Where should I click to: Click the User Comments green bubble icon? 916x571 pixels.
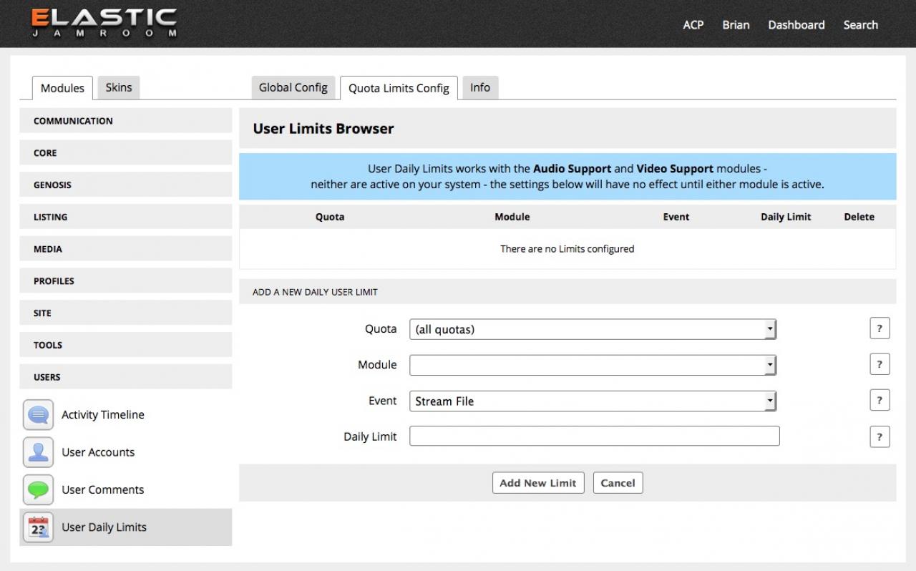(x=38, y=489)
